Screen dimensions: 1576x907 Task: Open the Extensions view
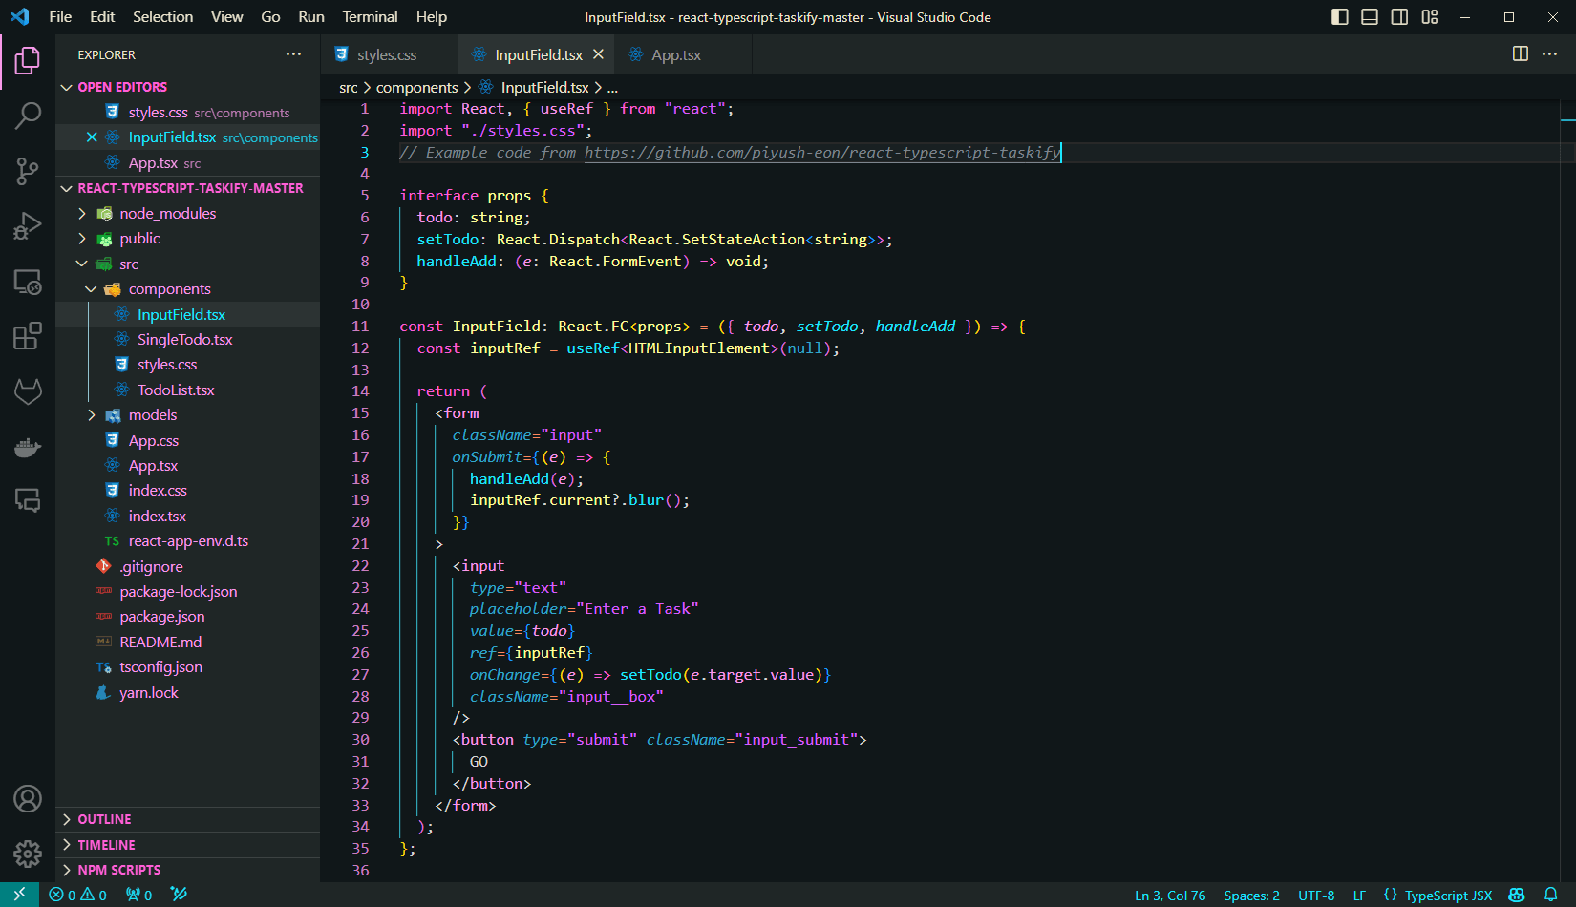28,336
